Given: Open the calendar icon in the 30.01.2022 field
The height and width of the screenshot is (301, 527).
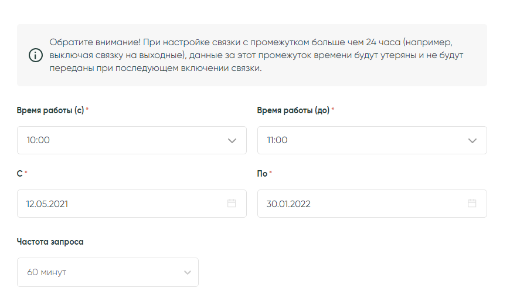Looking at the screenshot, I should pyautogui.click(x=472, y=204).
